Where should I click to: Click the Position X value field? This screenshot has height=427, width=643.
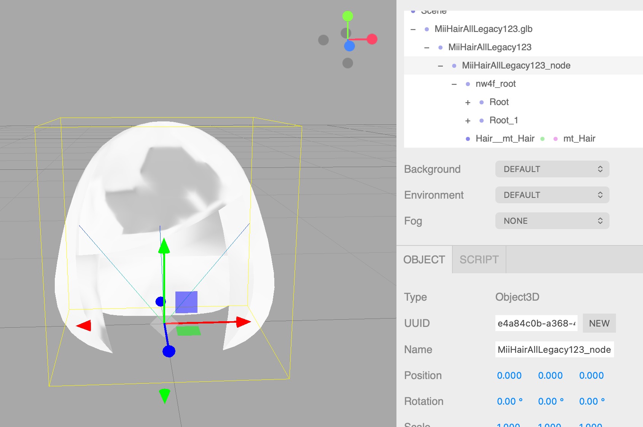pyautogui.click(x=509, y=375)
